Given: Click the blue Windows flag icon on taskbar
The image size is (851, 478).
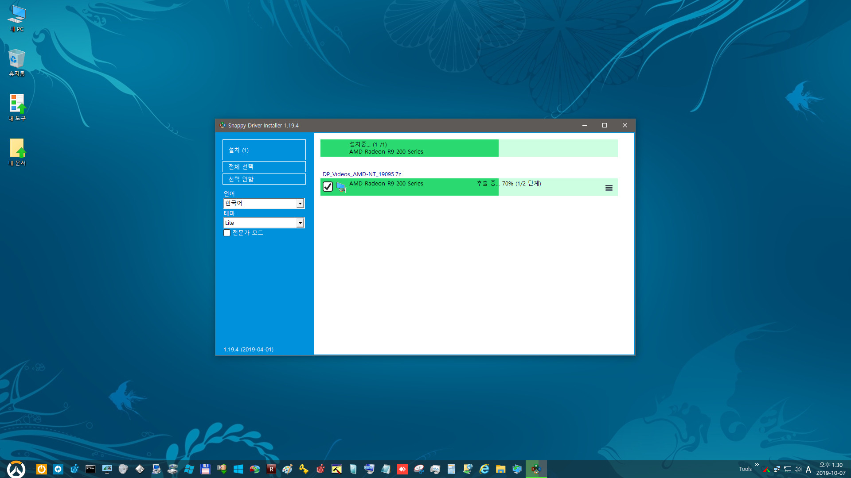Looking at the screenshot, I should point(189,469).
